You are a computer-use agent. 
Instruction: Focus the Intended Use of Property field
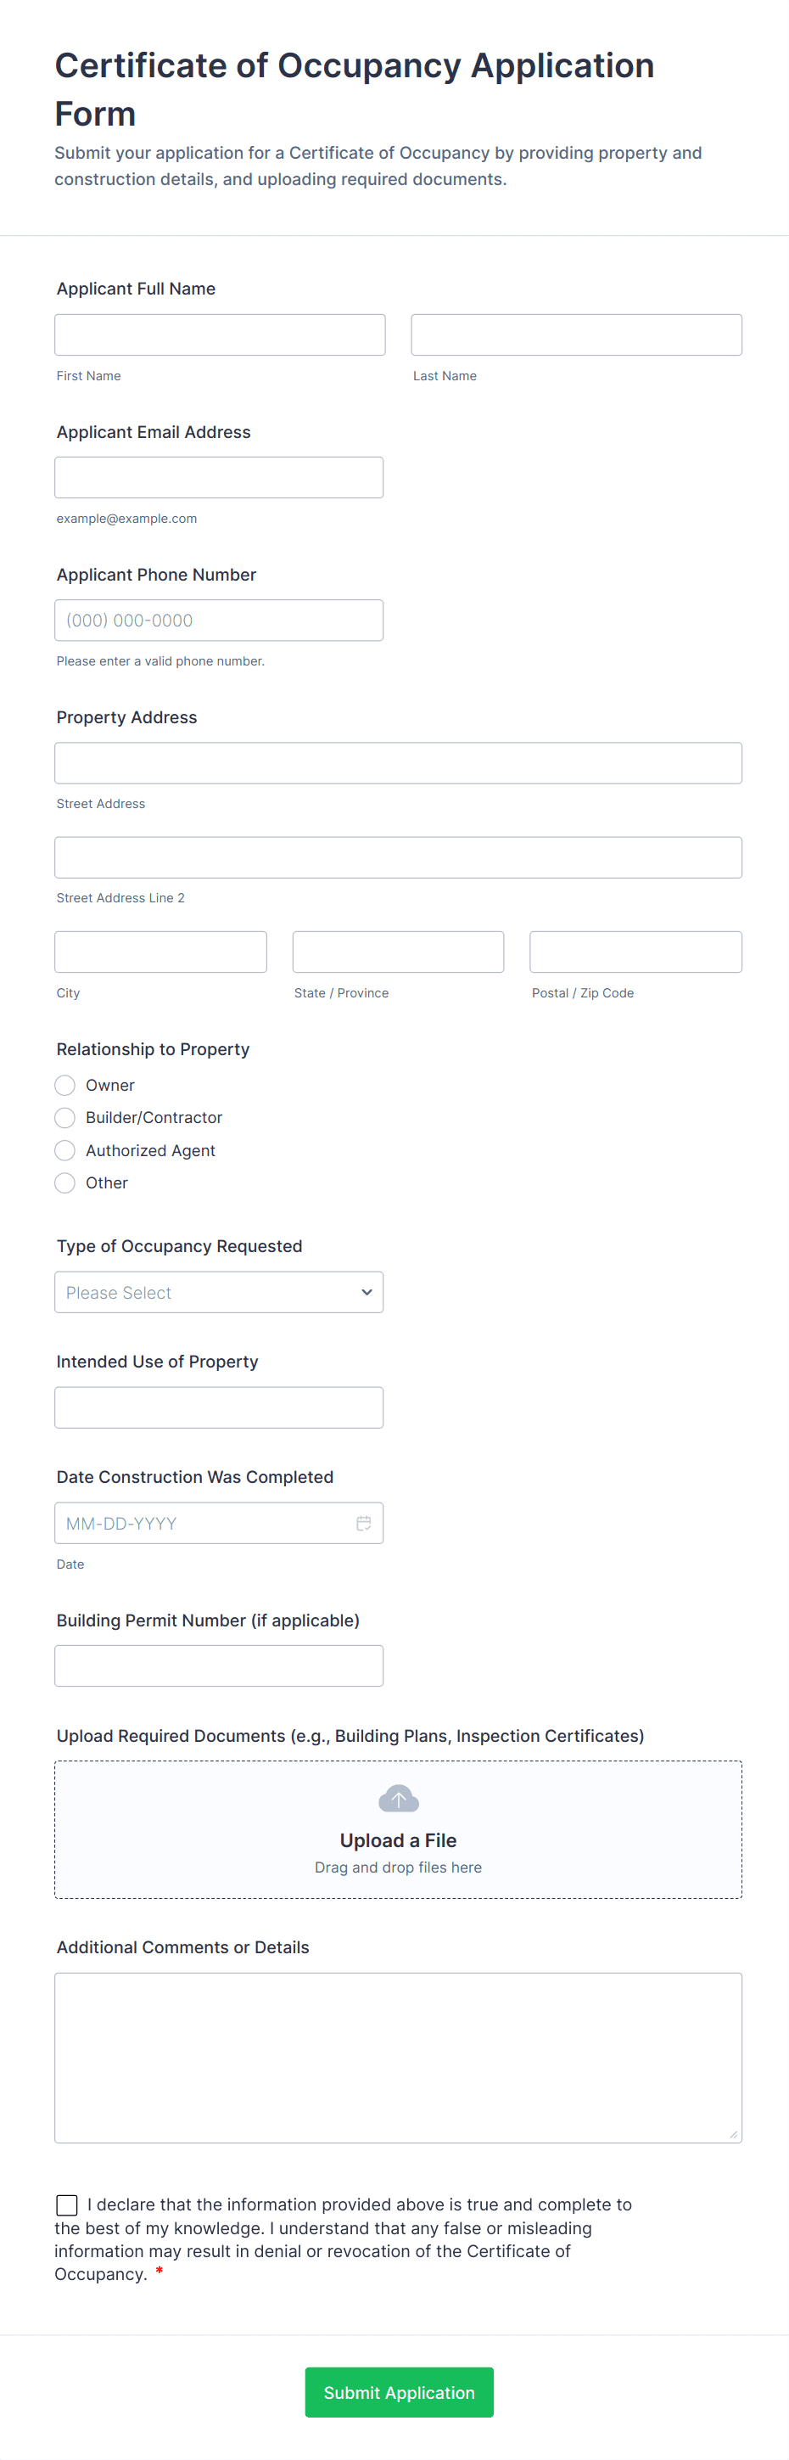(x=219, y=1407)
